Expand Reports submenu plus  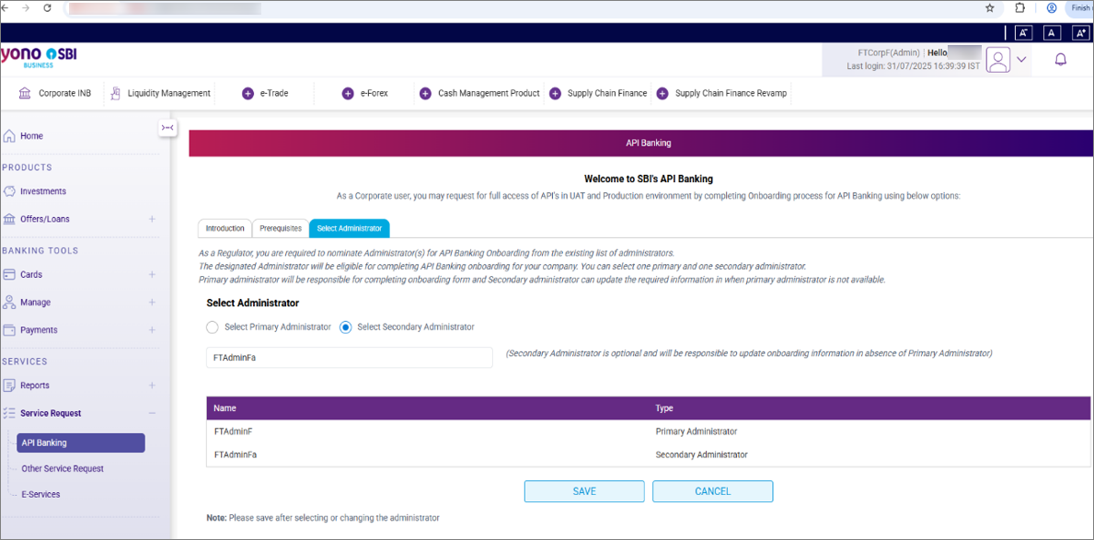coord(152,385)
